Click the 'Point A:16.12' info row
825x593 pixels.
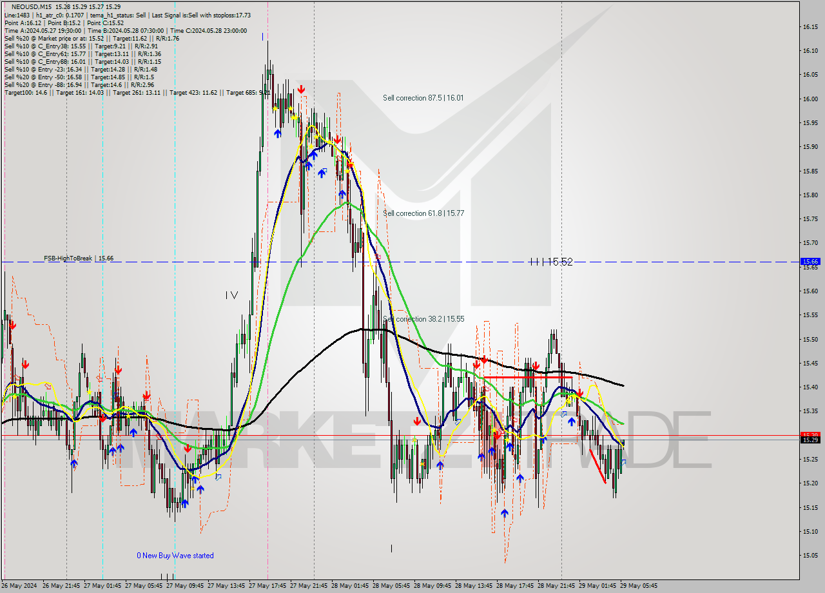coord(64,23)
